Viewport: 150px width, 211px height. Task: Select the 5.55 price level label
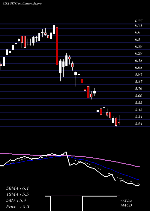tap(139, 103)
